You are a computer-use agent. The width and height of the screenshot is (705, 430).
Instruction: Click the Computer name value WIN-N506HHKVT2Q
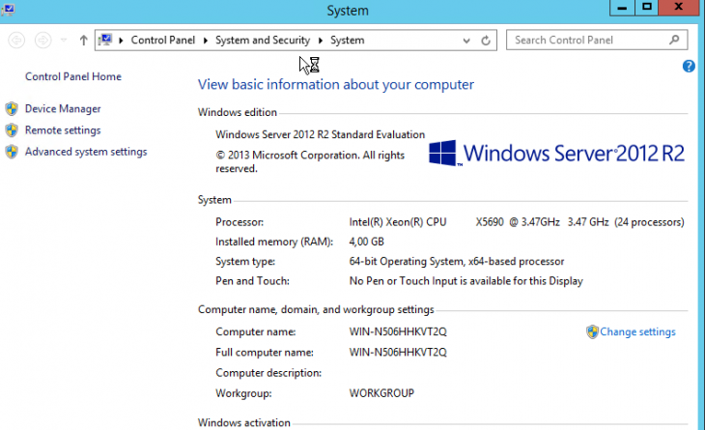(398, 332)
